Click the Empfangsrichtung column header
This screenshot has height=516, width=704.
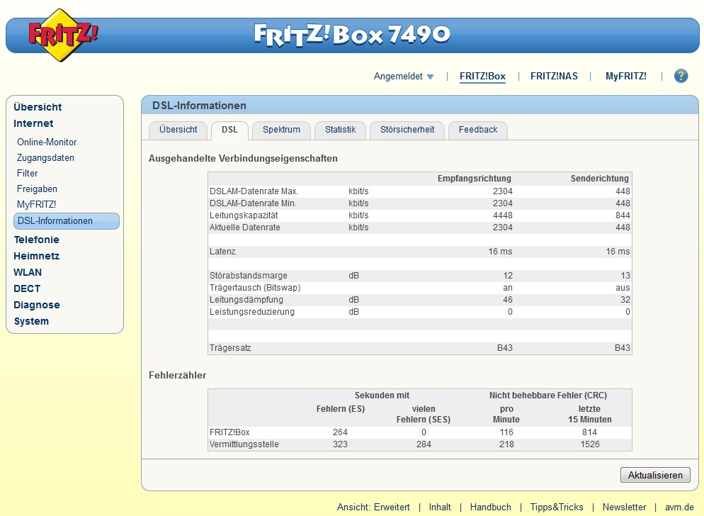[474, 179]
